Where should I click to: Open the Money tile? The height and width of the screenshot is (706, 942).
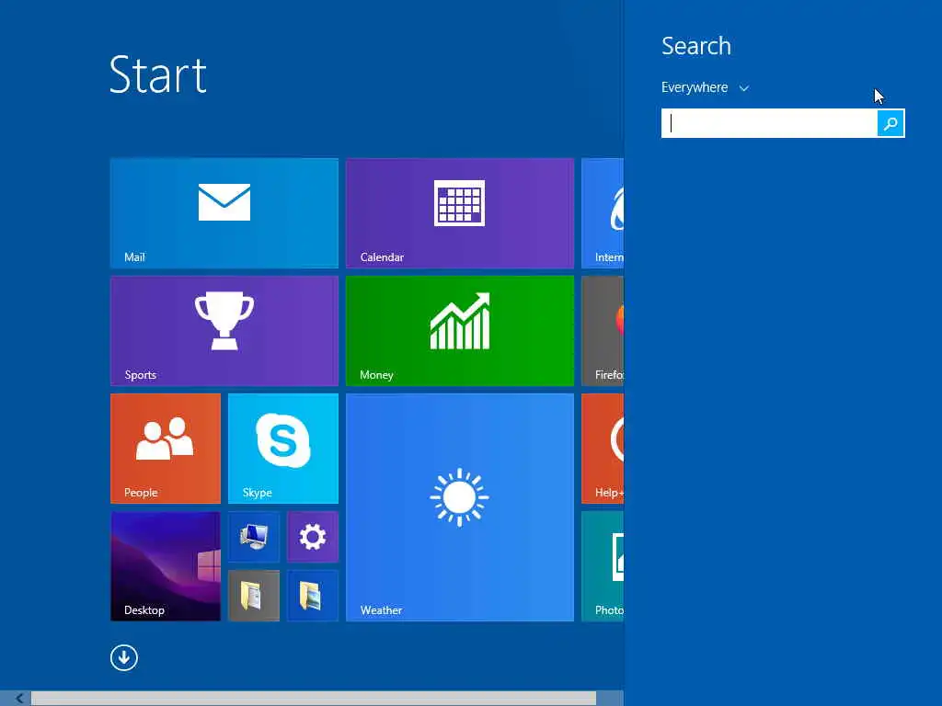point(460,331)
